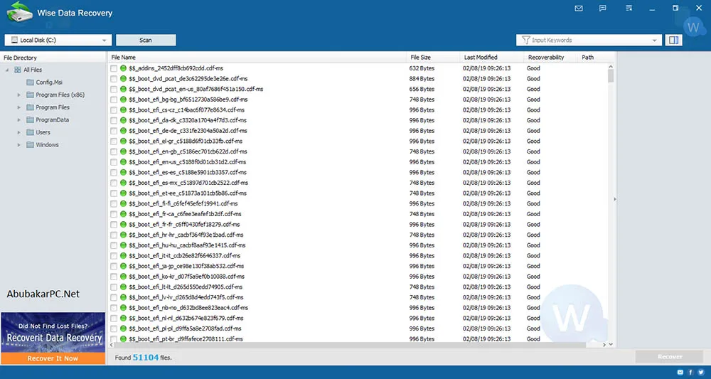Expand the Program Files (x86) tree node

click(19, 95)
